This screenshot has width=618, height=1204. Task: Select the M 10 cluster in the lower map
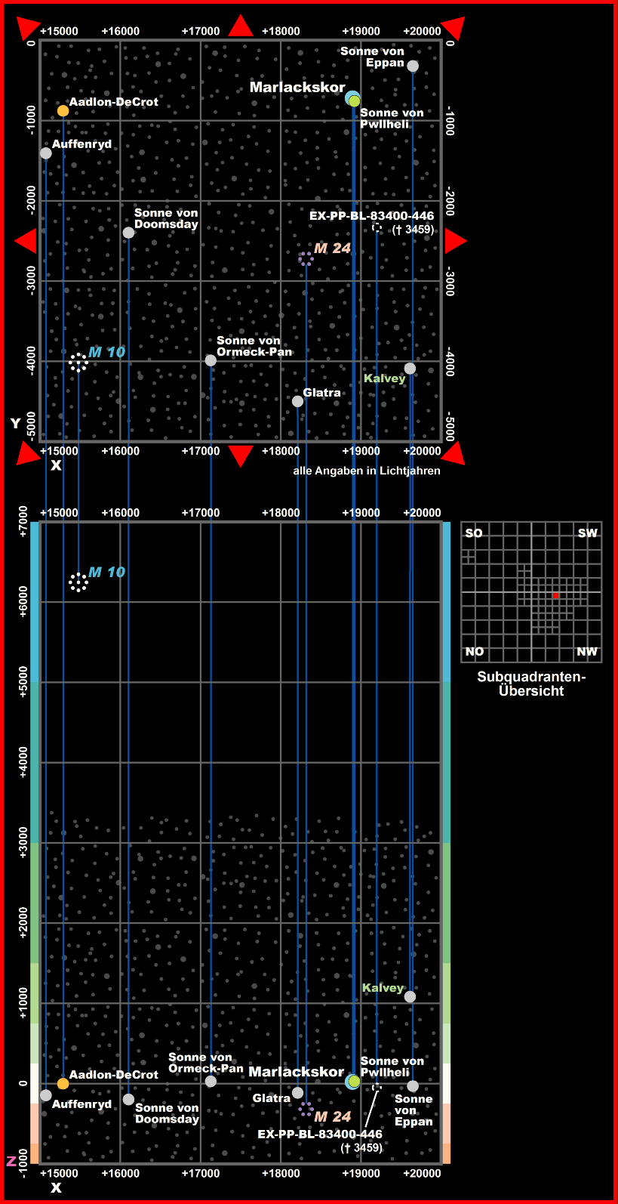click(x=78, y=582)
